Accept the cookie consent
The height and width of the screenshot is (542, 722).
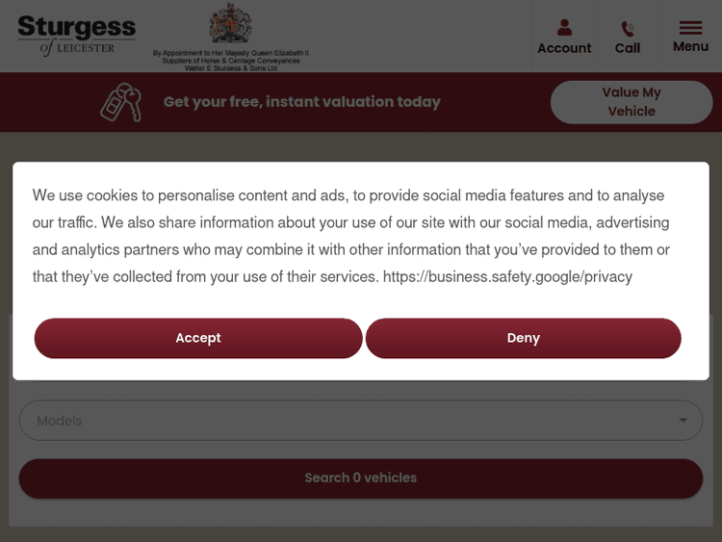pos(198,338)
